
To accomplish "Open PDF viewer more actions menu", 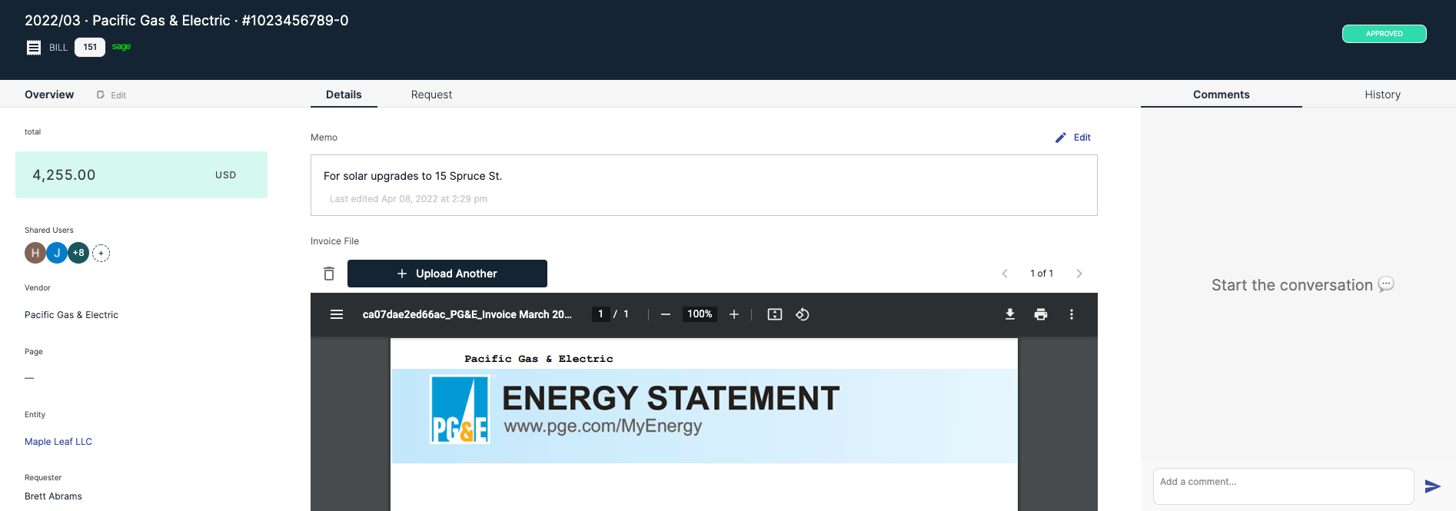I will pyautogui.click(x=1072, y=314).
